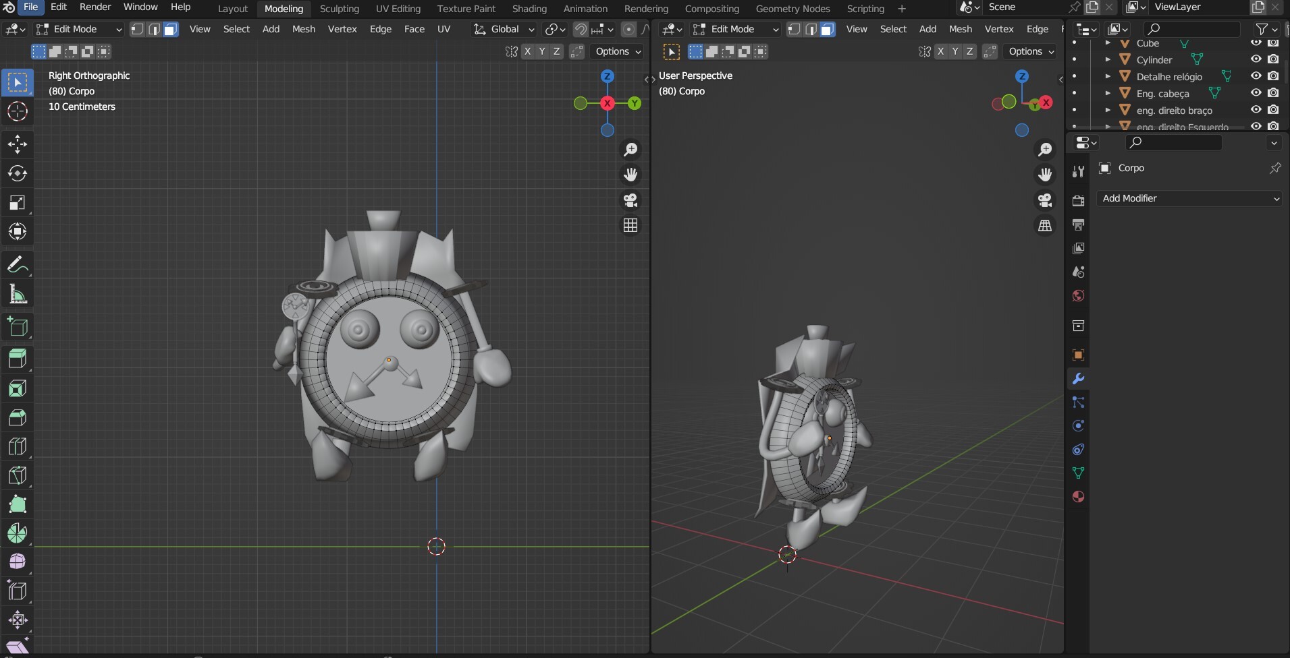Open the Material properties tab
The image size is (1290, 658).
coord(1078,497)
